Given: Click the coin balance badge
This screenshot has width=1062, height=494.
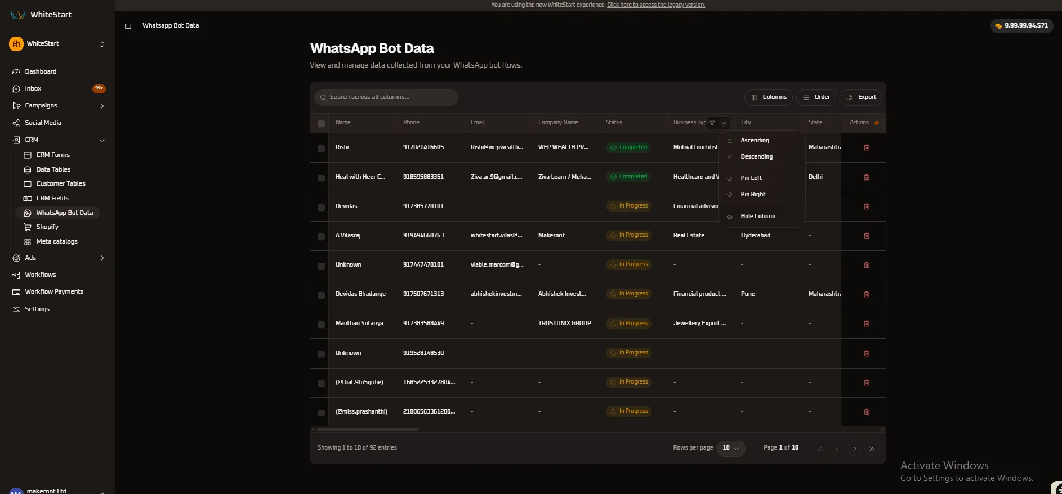Looking at the screenshot, I should (x=1021, y=26).
